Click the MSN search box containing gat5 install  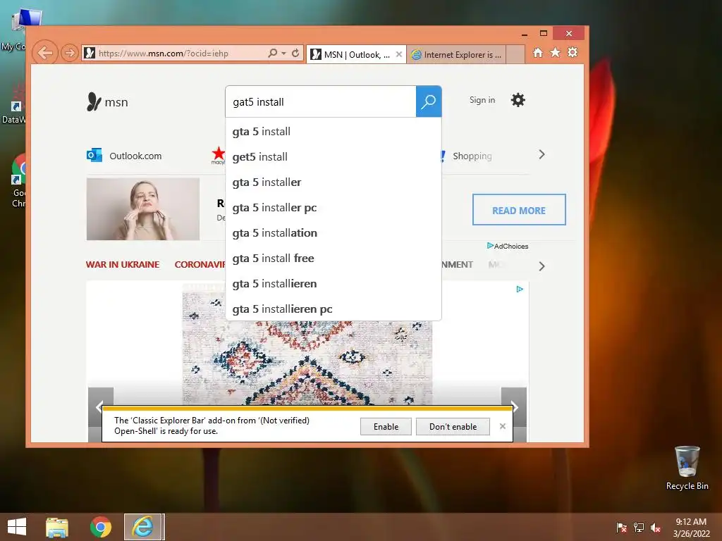tap(321, 101)
